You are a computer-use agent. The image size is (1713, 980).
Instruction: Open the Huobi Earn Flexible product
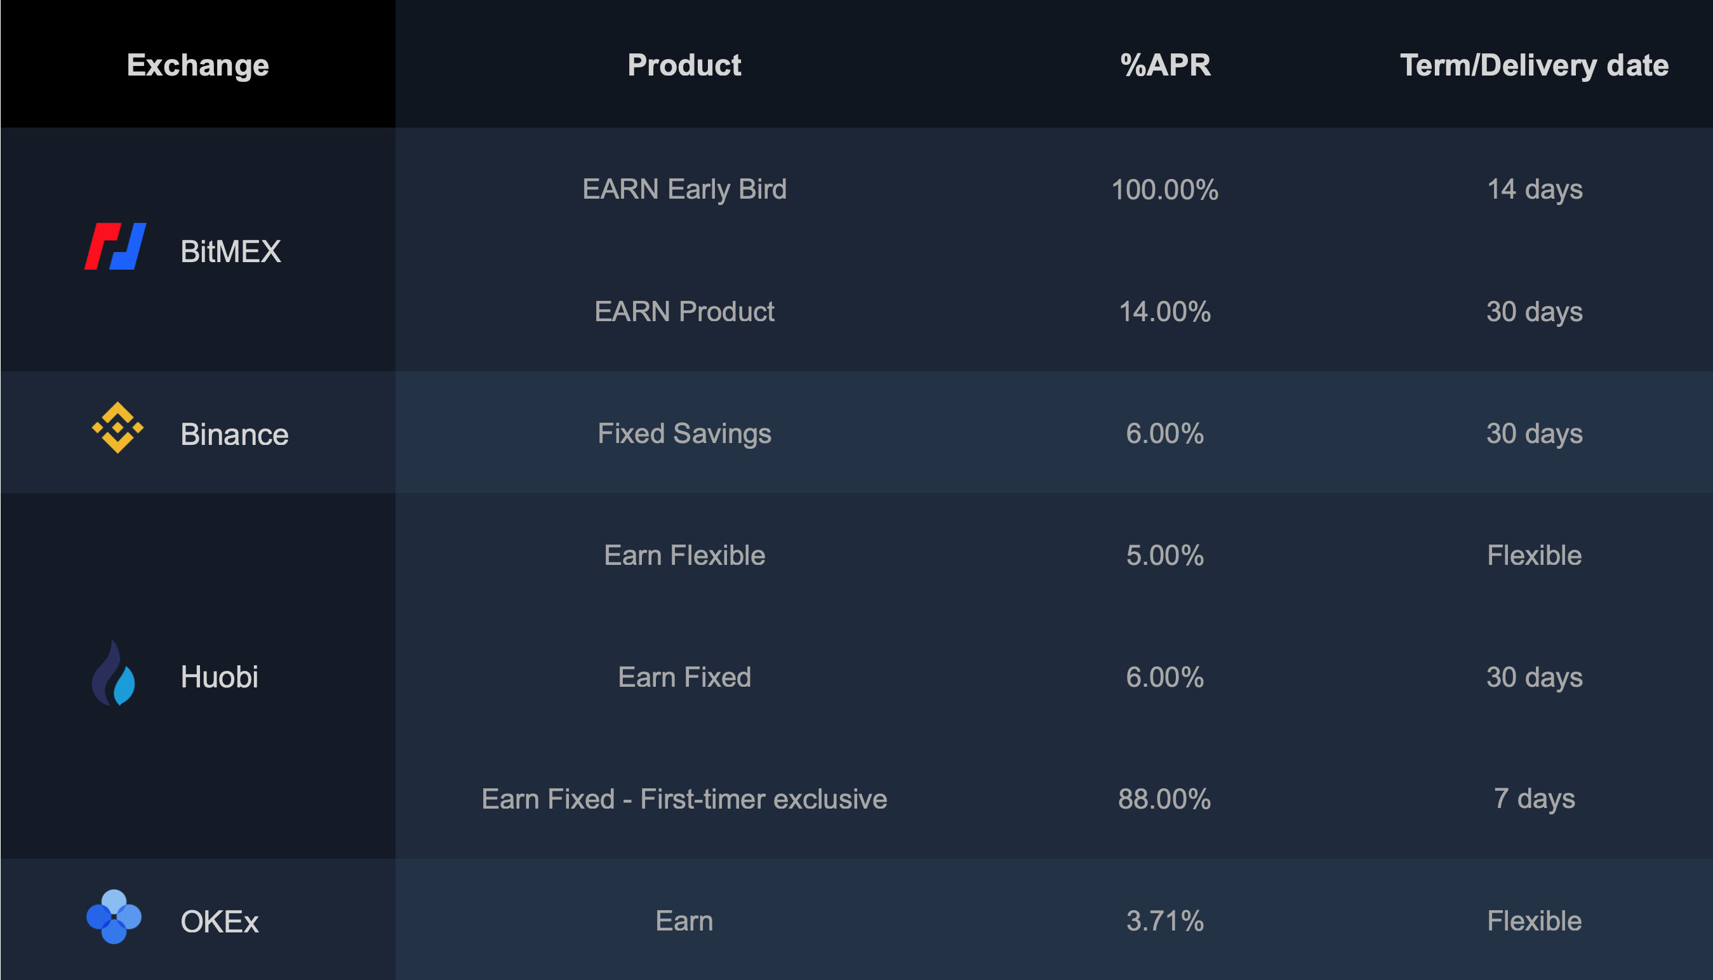click(x=684, y=555)
